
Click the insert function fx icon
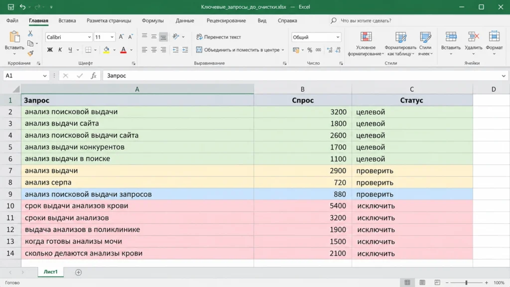pos(94,76)
